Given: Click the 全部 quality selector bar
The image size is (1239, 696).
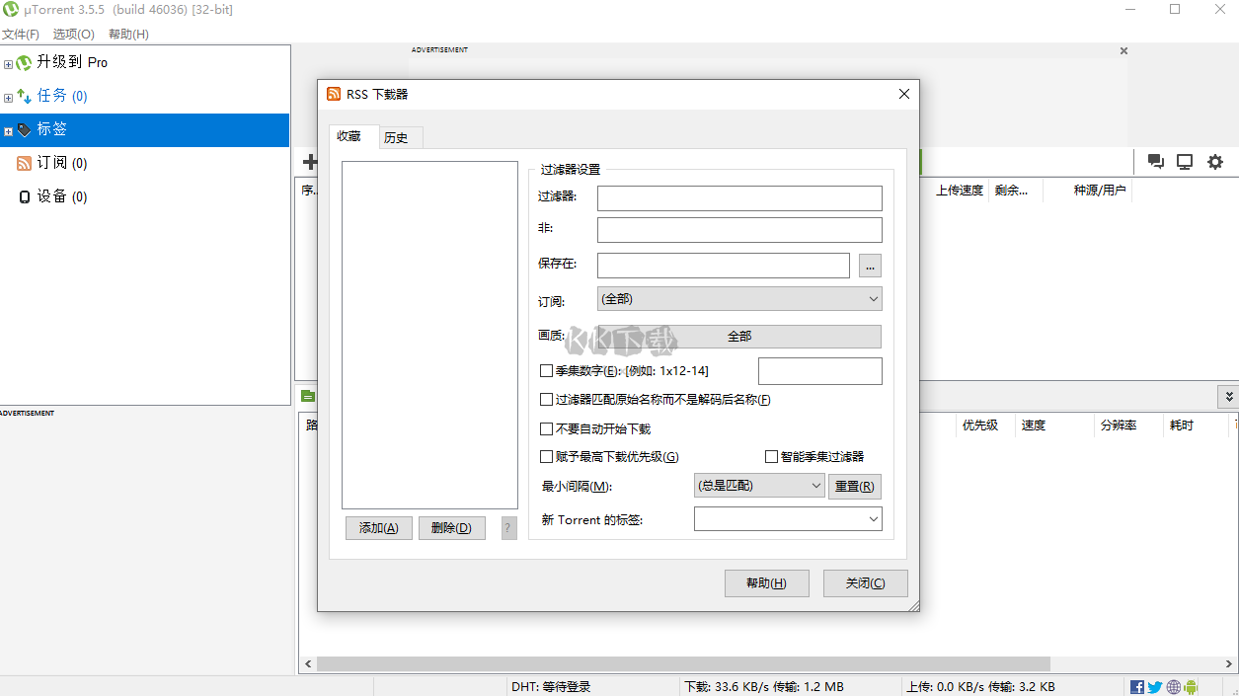Looking at the screenshot, I should (x=738, y=336).
